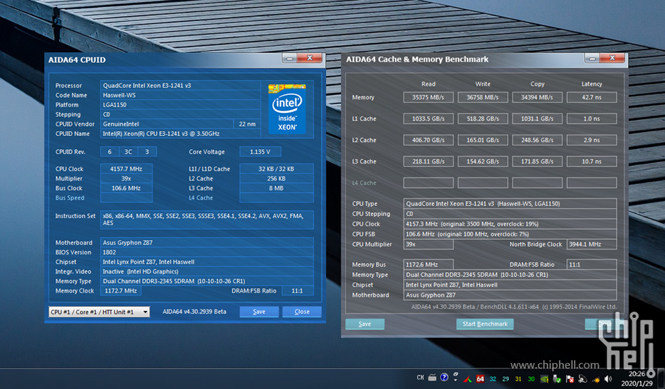This screenshot has height=389, width=665.
Task: Click the Processor field QuadCore Intel Xeon E3-1241 v3
Action: [180, 85]
